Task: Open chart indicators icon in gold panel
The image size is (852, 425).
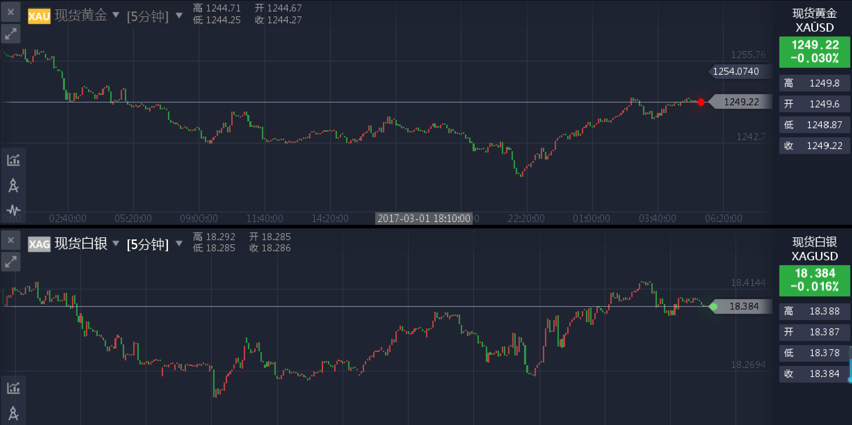Action: [14, 160]
